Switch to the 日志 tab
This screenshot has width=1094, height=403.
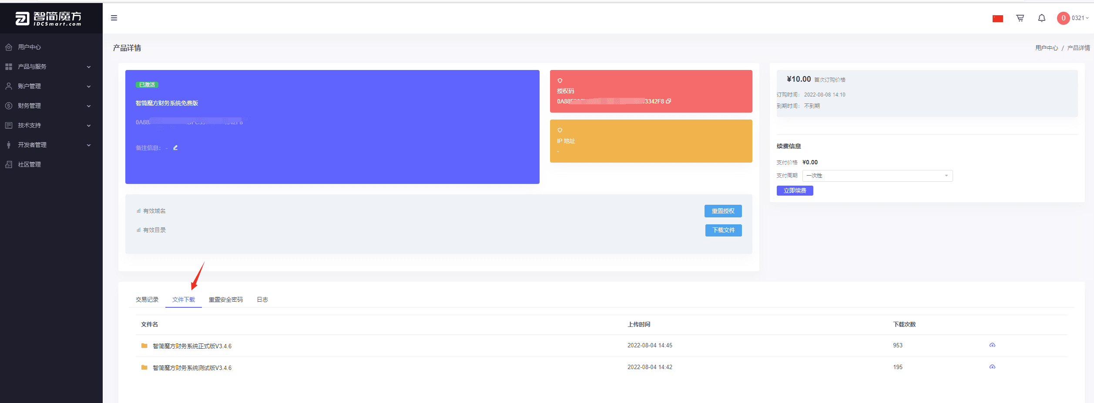[x=262, y=300]
